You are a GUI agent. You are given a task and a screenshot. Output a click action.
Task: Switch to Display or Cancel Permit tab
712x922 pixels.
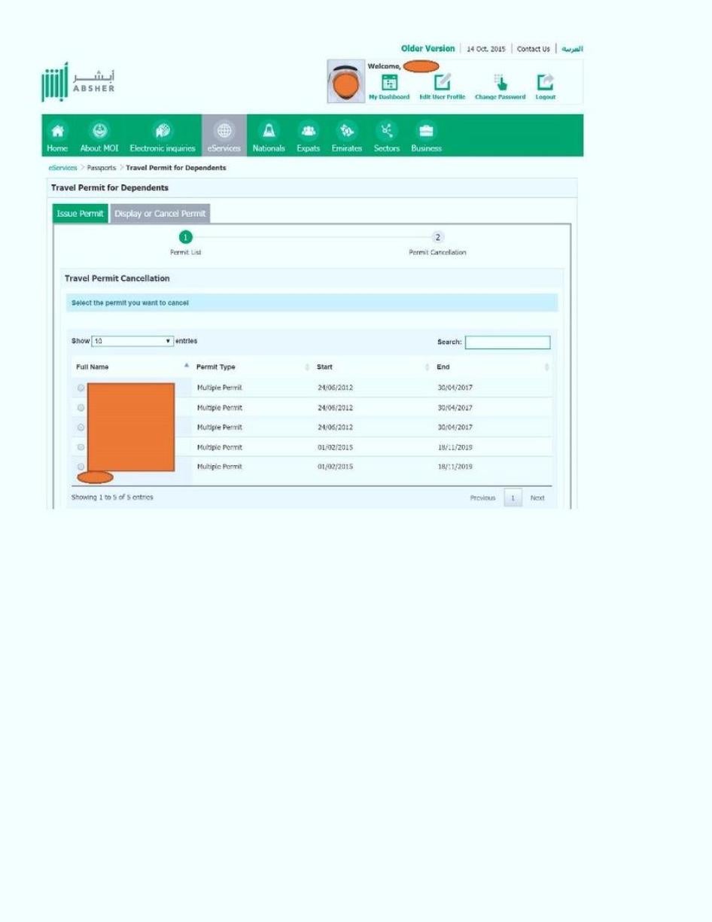pos(160,214)
